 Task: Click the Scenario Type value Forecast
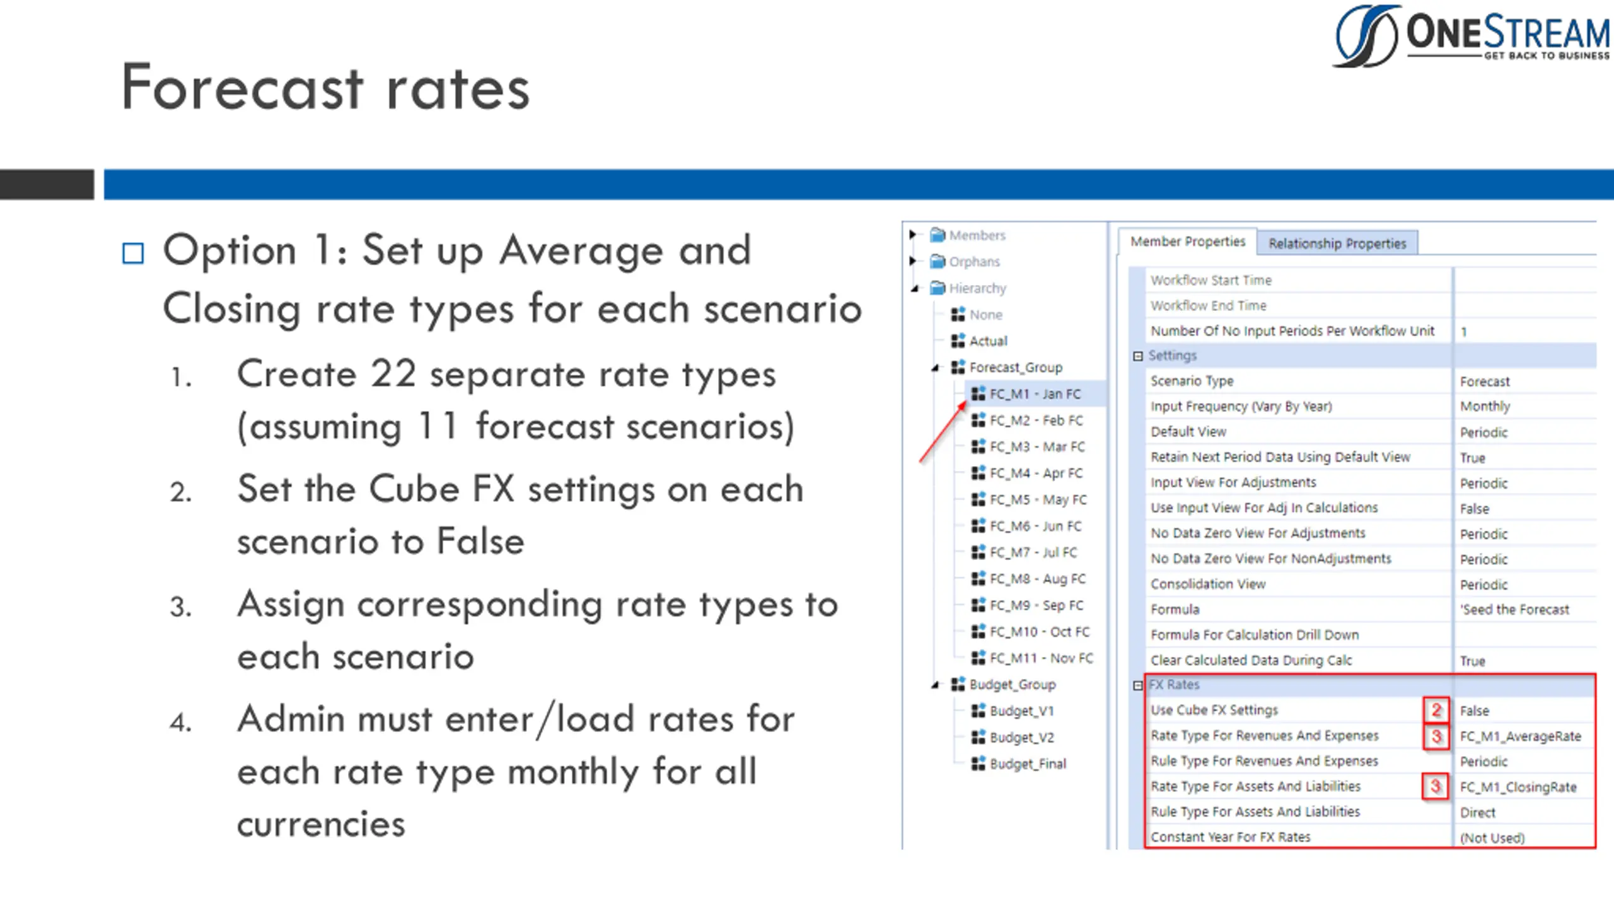coord(1485,381)
